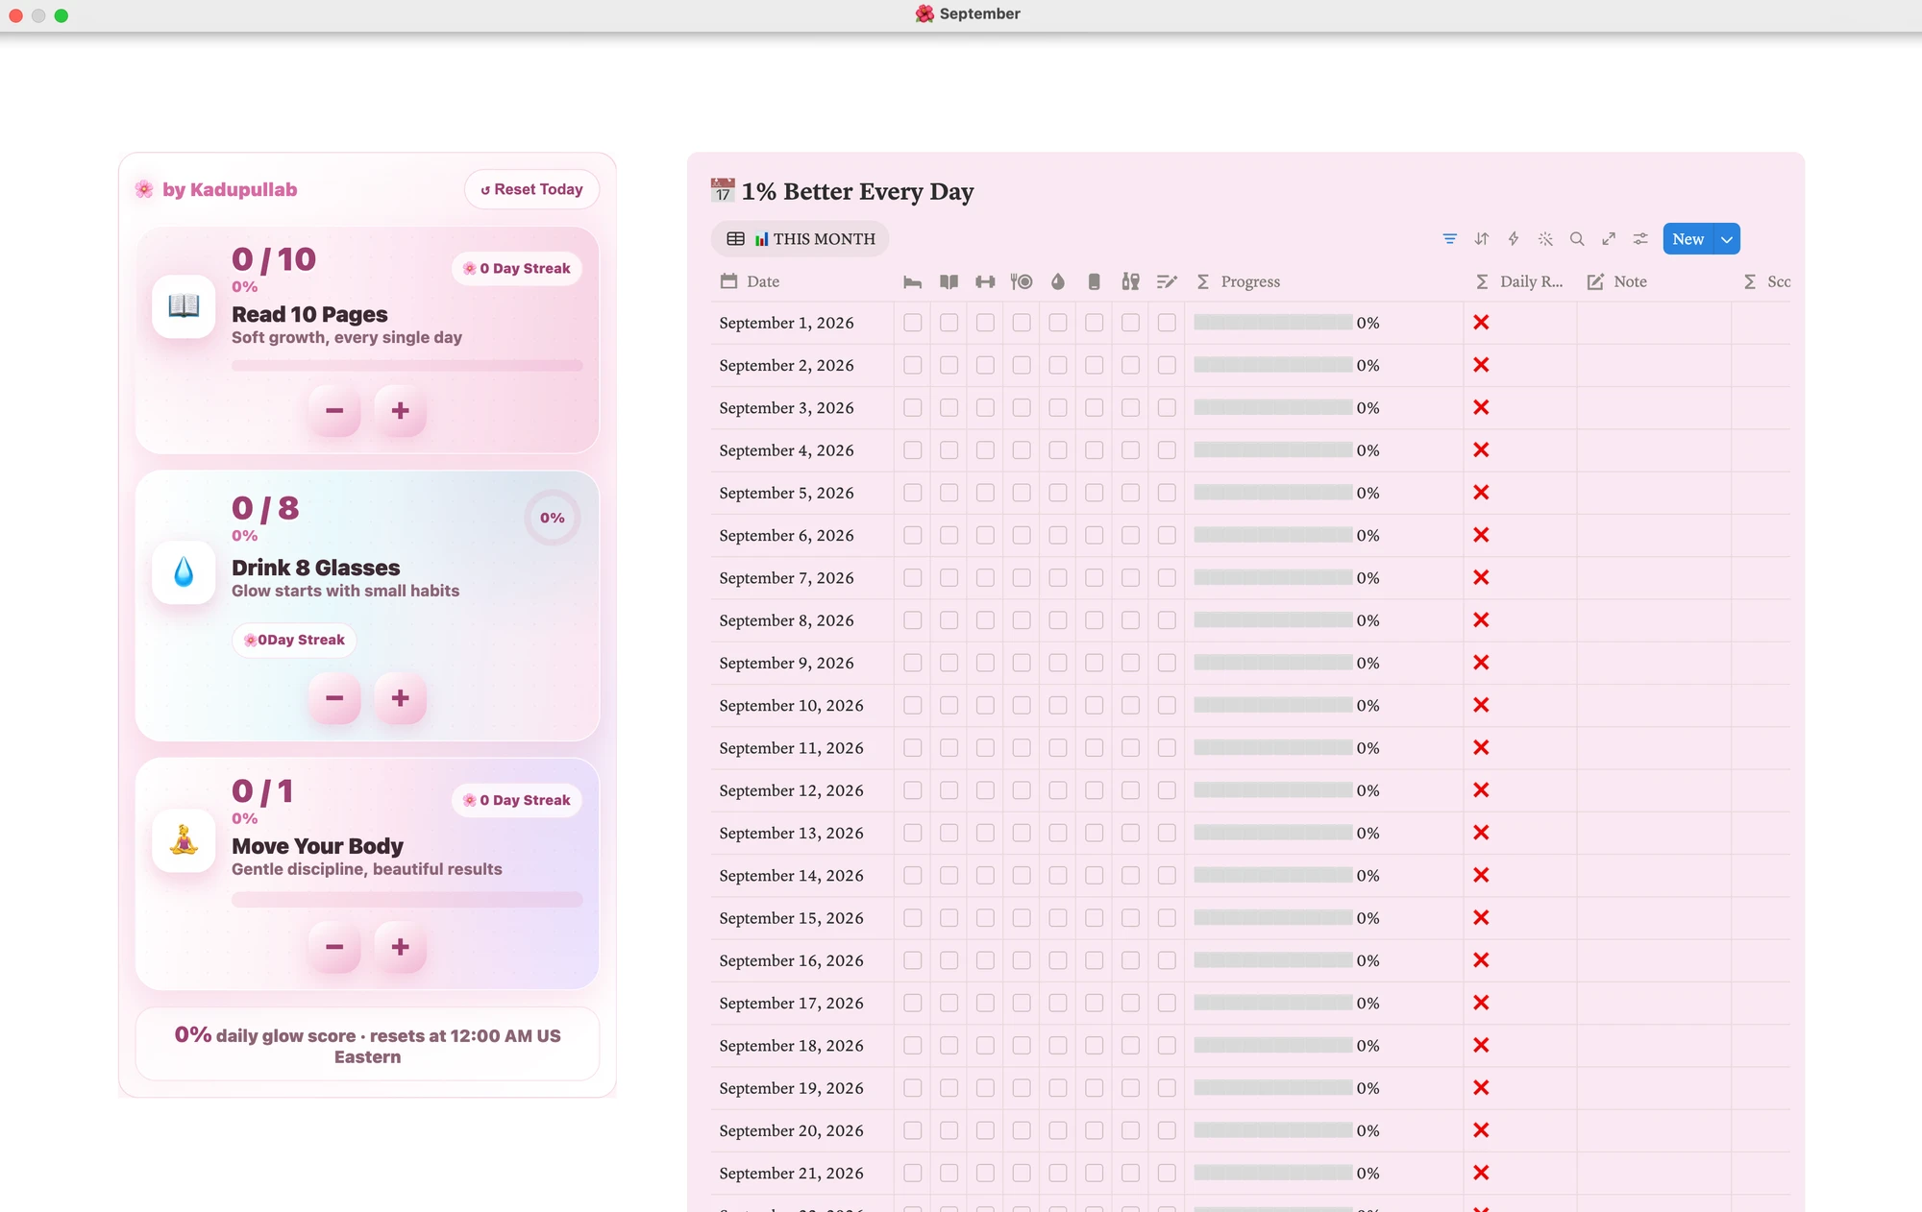Viewport: 1922px width, 1212px height.
Task: Click the Reset Today button
Action: (x=531, y=189)
